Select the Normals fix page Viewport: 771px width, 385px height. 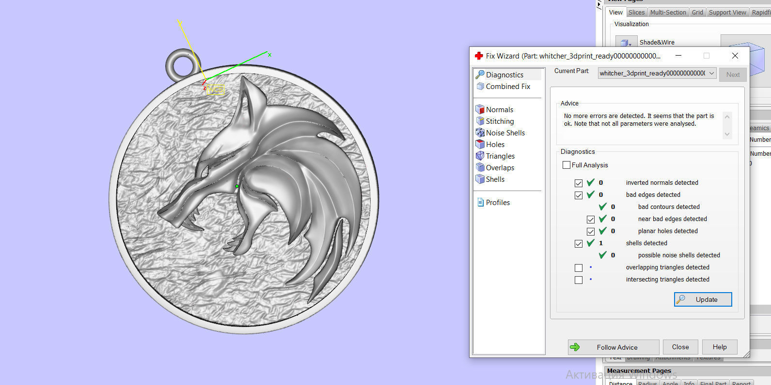(499, 109)
